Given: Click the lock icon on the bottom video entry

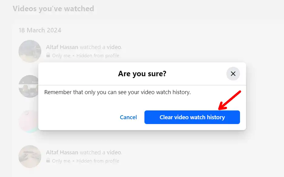Looking at the screenshot, I should (49, 161).
